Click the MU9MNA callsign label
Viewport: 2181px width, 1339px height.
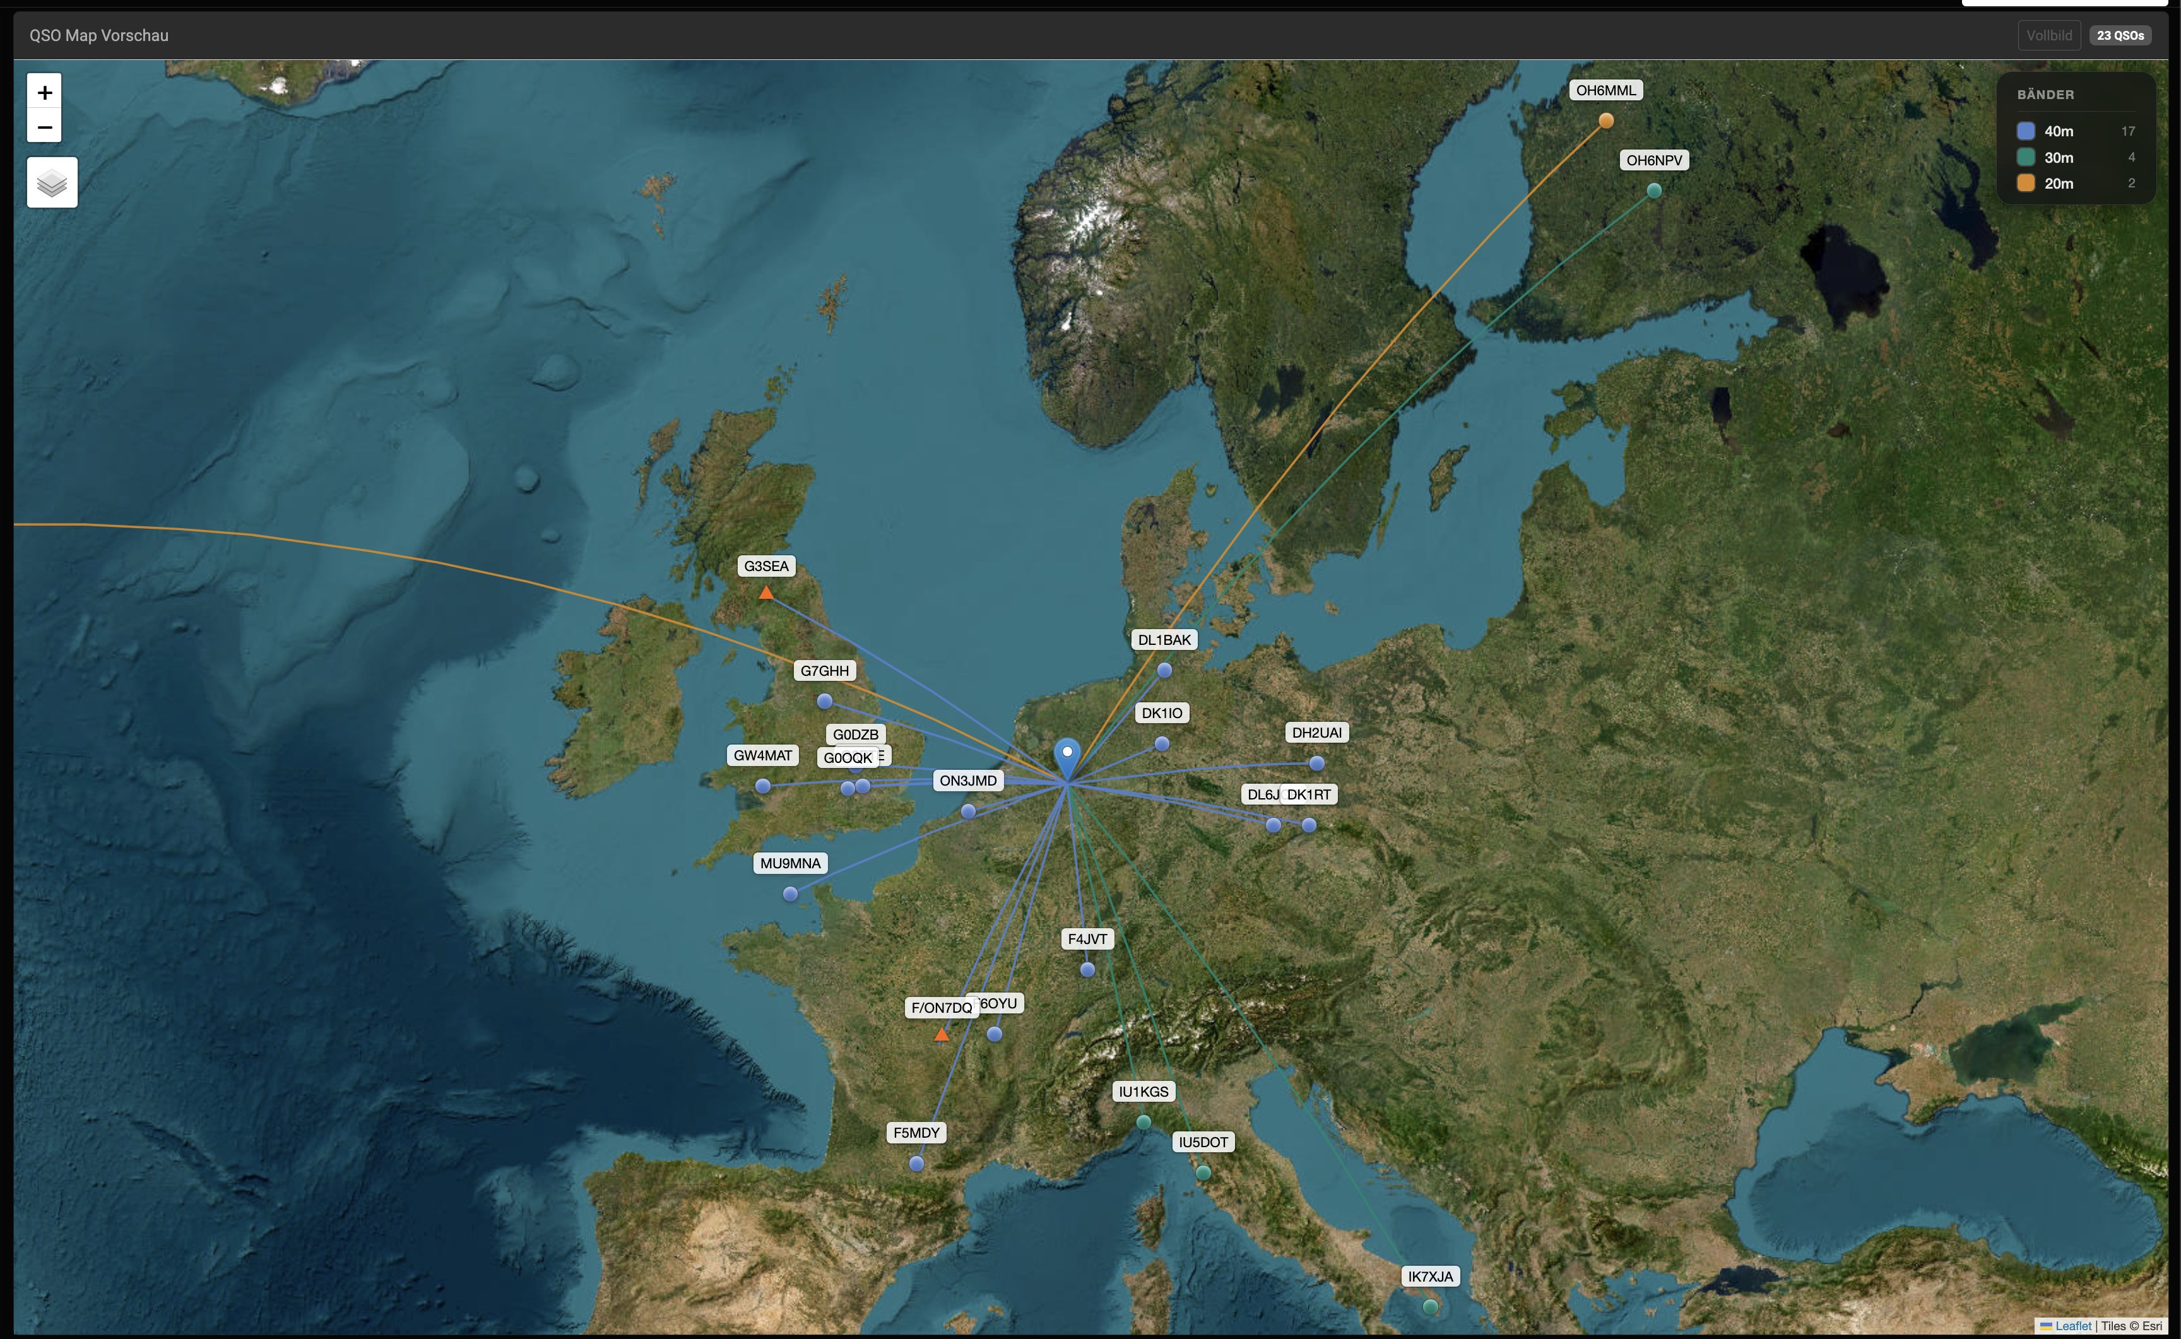790,863
